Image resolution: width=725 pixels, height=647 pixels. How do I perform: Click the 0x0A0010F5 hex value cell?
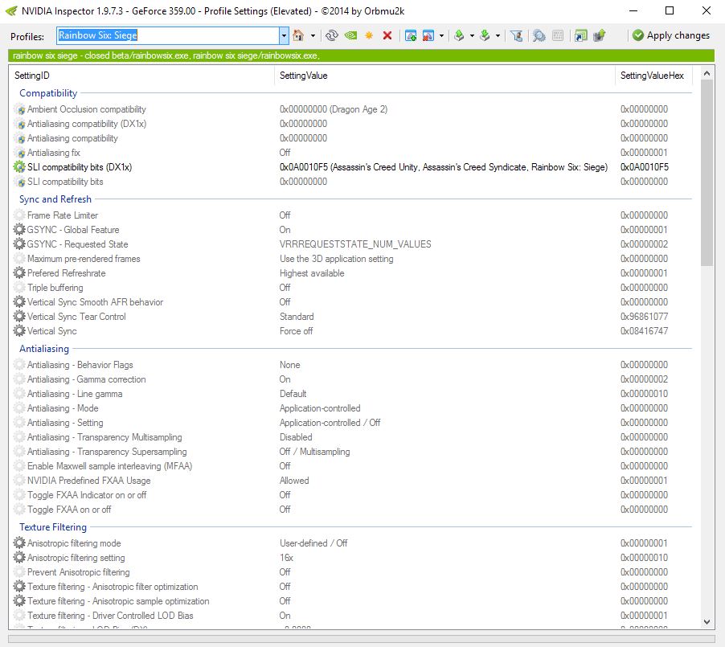pyautogui.click(x=644, y=167)
